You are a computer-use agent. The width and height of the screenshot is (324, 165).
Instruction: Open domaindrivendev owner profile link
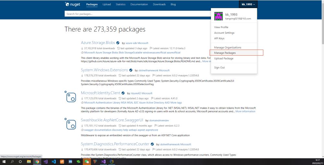[159, 120]
